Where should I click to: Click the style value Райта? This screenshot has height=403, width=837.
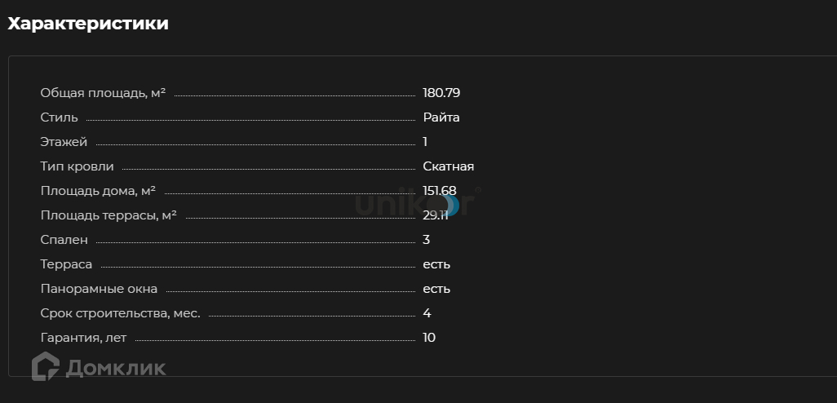point(441,117)
